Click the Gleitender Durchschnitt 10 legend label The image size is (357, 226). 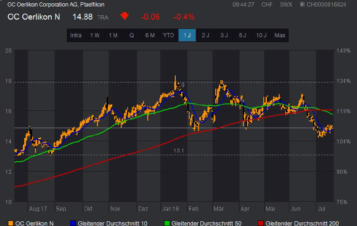tap(112, 223)
